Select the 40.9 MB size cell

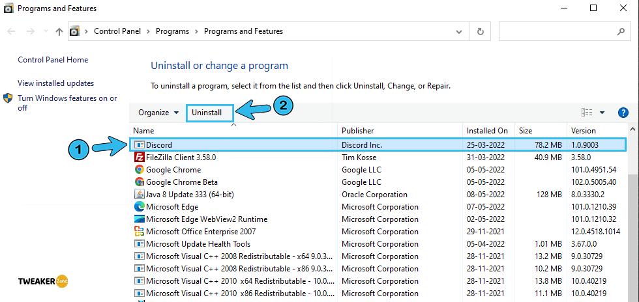pos(548,157)
